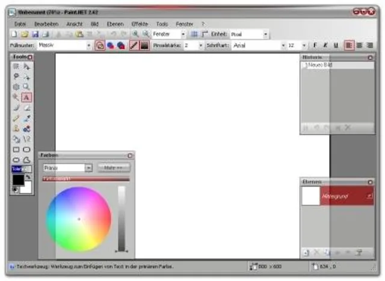Toggle bold F formatting
Viewport: 385px width, 281px height.
point(315,45)
